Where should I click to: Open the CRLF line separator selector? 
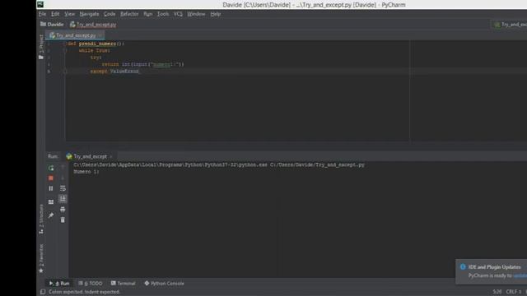coord(513,292)
